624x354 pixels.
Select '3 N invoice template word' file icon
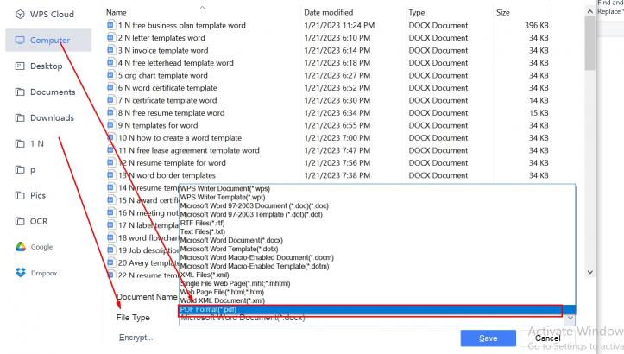point(111,50)
